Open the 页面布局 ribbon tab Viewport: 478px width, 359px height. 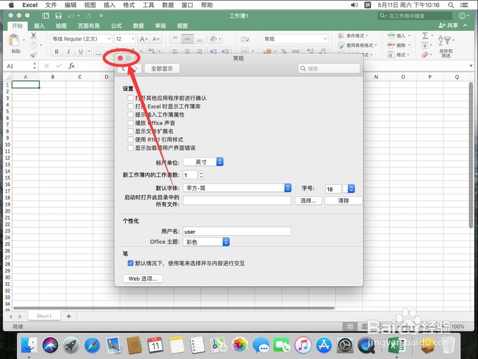point(89,26)
